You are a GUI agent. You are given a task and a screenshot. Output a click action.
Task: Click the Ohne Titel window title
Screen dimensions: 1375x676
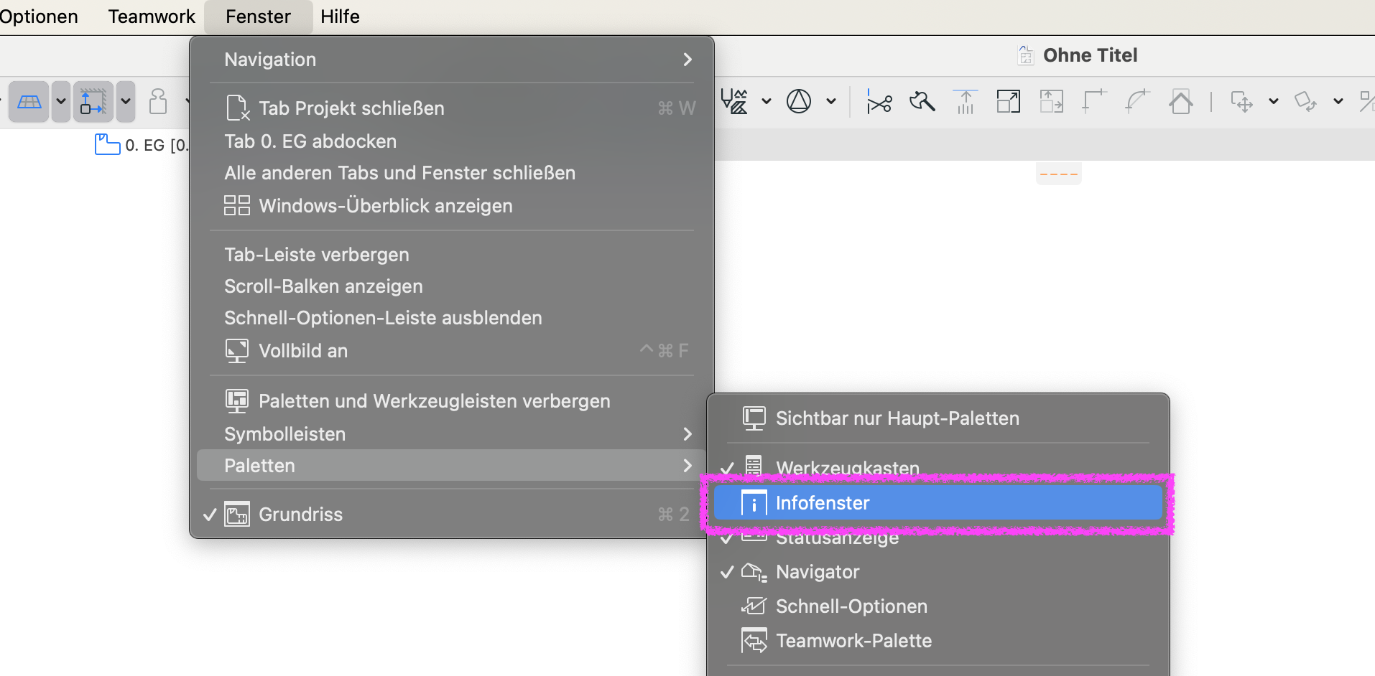point(1090,55)
